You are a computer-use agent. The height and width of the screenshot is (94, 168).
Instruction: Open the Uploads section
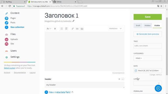click(x=14, y=39)
